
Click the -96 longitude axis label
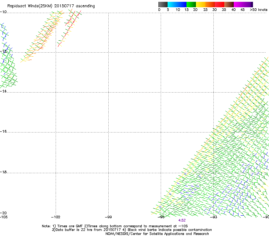click(x=161, y=217)
